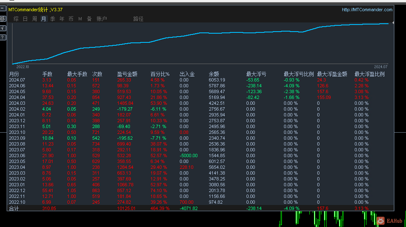This screenshot has height=227, width=406.
Task: Click the 2022.10 chart axis label
Action: [22, 67]
